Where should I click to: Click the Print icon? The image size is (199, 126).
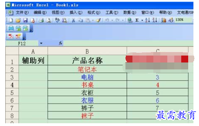[41, 20]
